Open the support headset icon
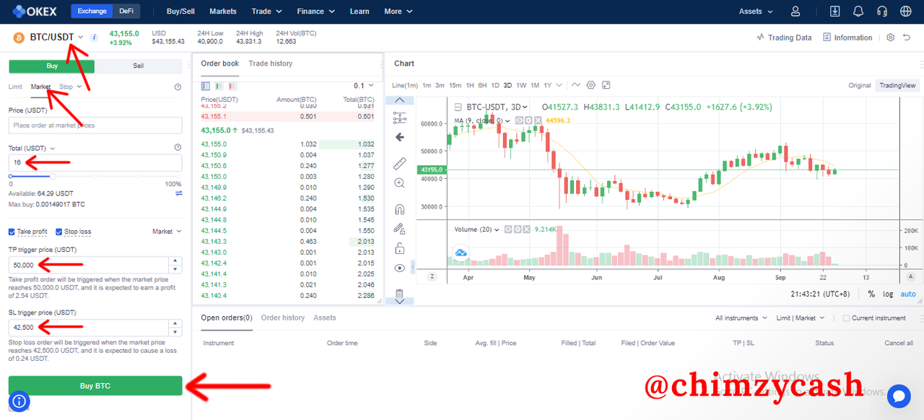The width and height of the screenshot is (924, 420). (x=881, y=12)
